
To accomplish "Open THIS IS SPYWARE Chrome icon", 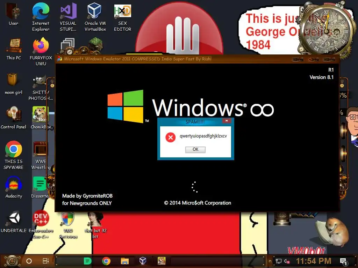I will click(14, 155).
